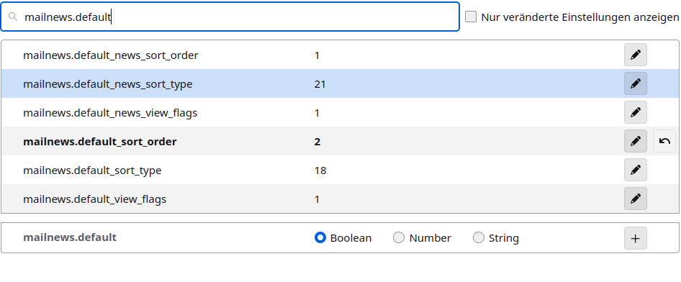Click edit pencil for mailnews.default_sort_order
This screenshot has width=681, height=282.
point(636,141)
